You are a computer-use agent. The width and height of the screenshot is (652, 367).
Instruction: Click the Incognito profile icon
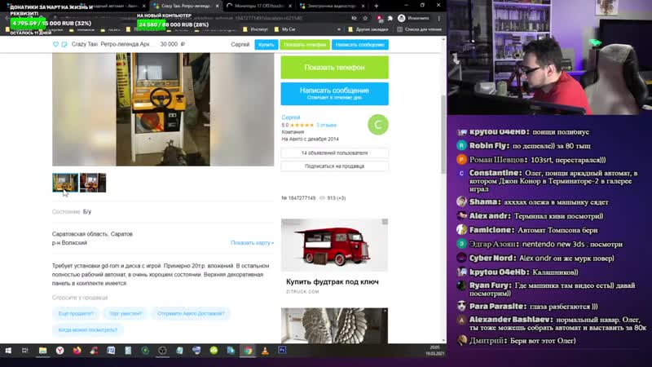click(413, 18)
